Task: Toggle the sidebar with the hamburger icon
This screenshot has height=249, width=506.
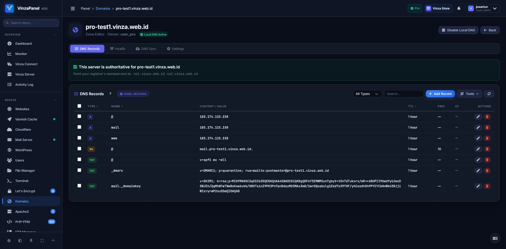Action: 73,8
